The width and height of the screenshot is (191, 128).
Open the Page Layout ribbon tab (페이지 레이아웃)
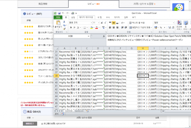(86, 17)
